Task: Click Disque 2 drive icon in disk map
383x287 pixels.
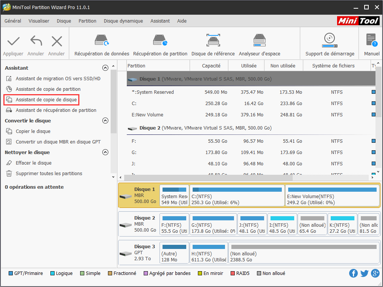Action: point(126,225)
